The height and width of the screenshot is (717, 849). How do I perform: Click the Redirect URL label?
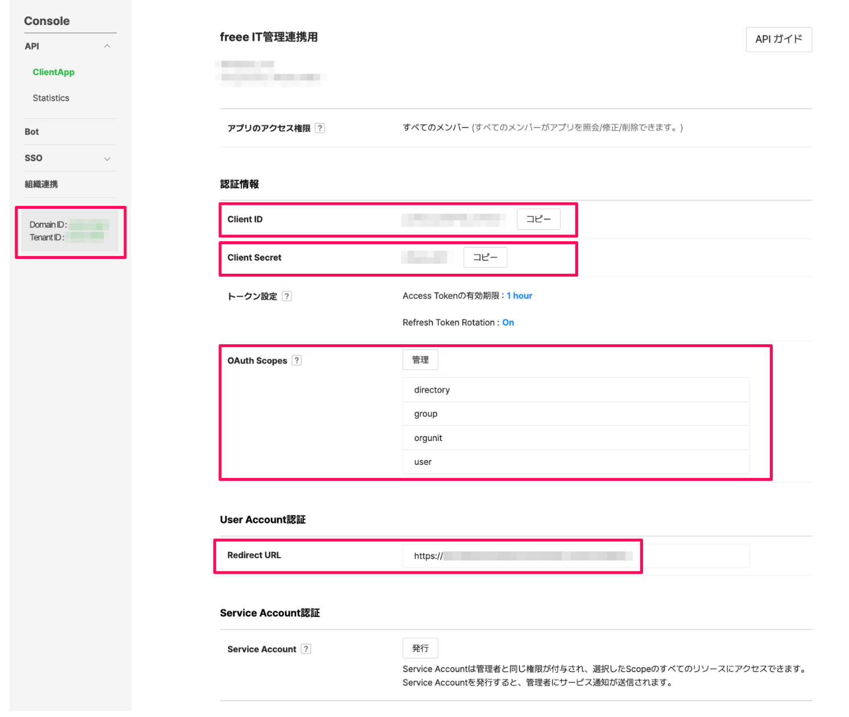tap(254, 555)
